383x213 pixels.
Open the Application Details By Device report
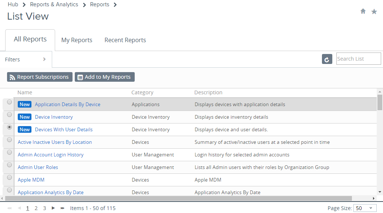point(67,104)
